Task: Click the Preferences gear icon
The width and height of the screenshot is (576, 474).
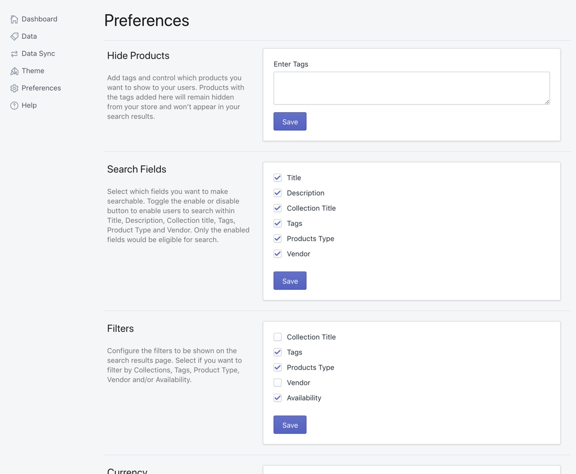Action: click(14, 88)
